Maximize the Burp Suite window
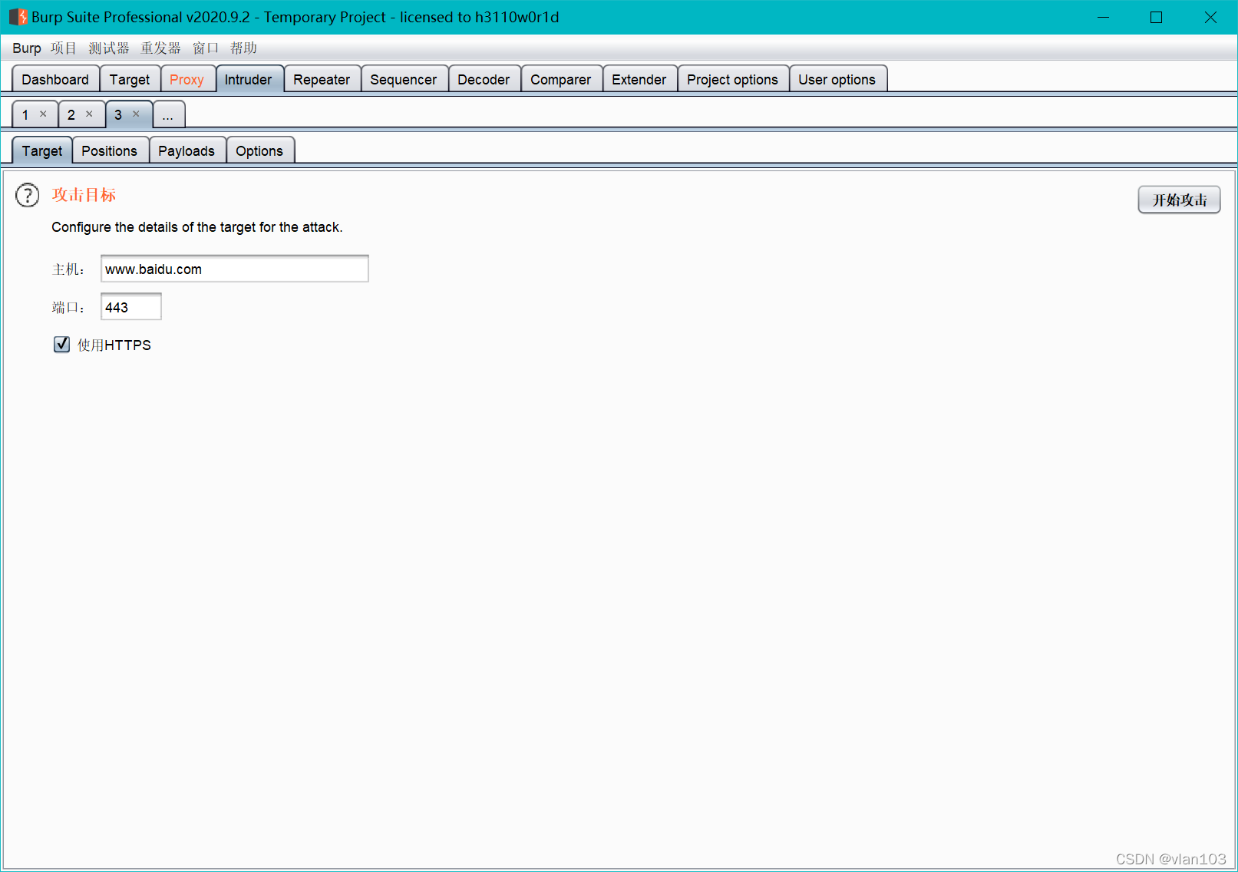 point(1157,17)
